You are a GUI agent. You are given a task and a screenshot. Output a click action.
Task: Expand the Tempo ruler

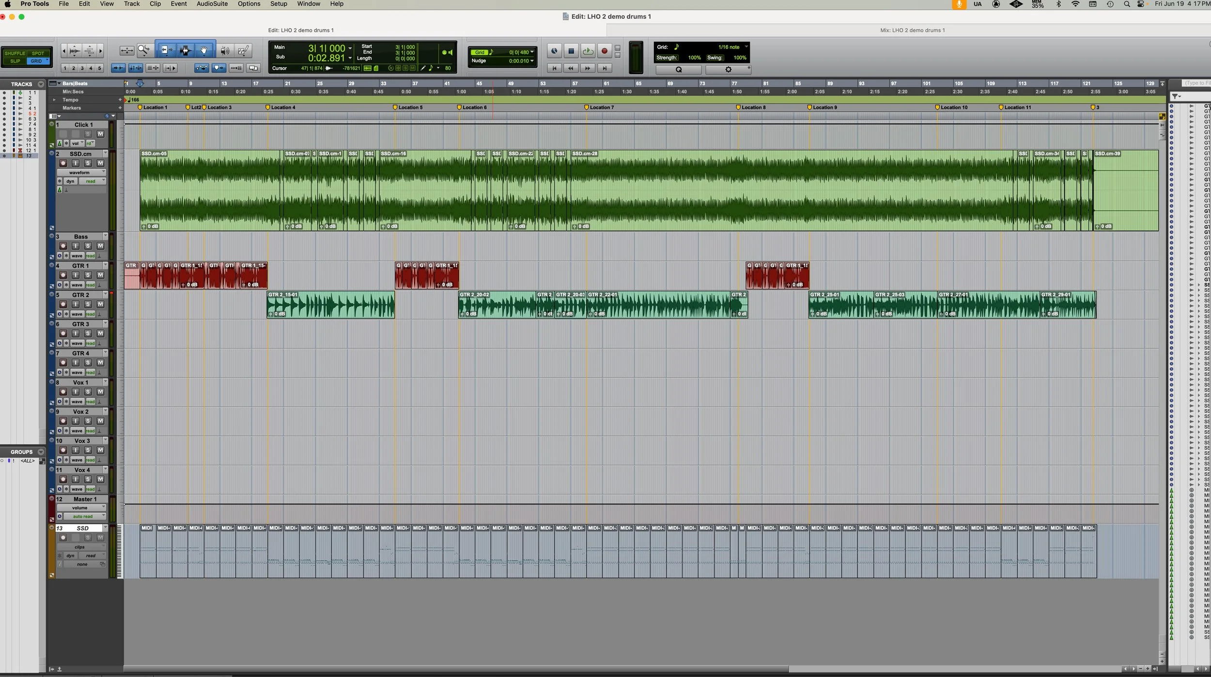pos(54,100)
